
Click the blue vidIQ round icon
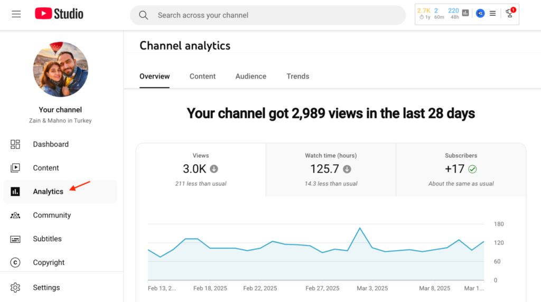[x=480, y=13]
